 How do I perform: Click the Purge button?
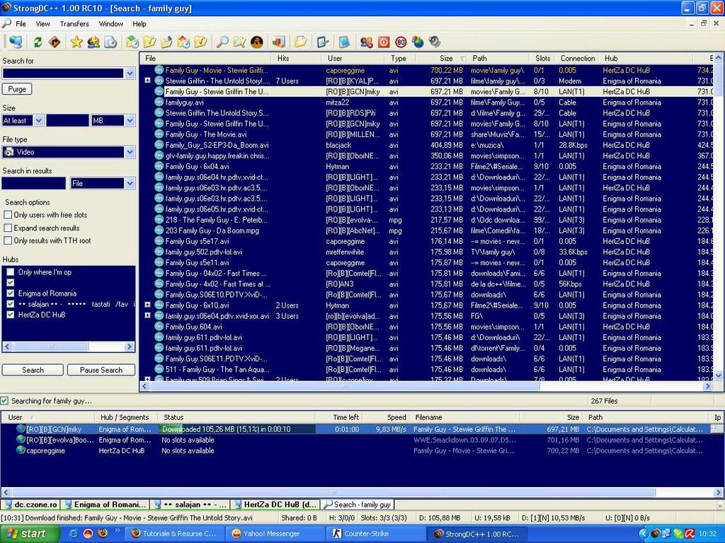17,89
